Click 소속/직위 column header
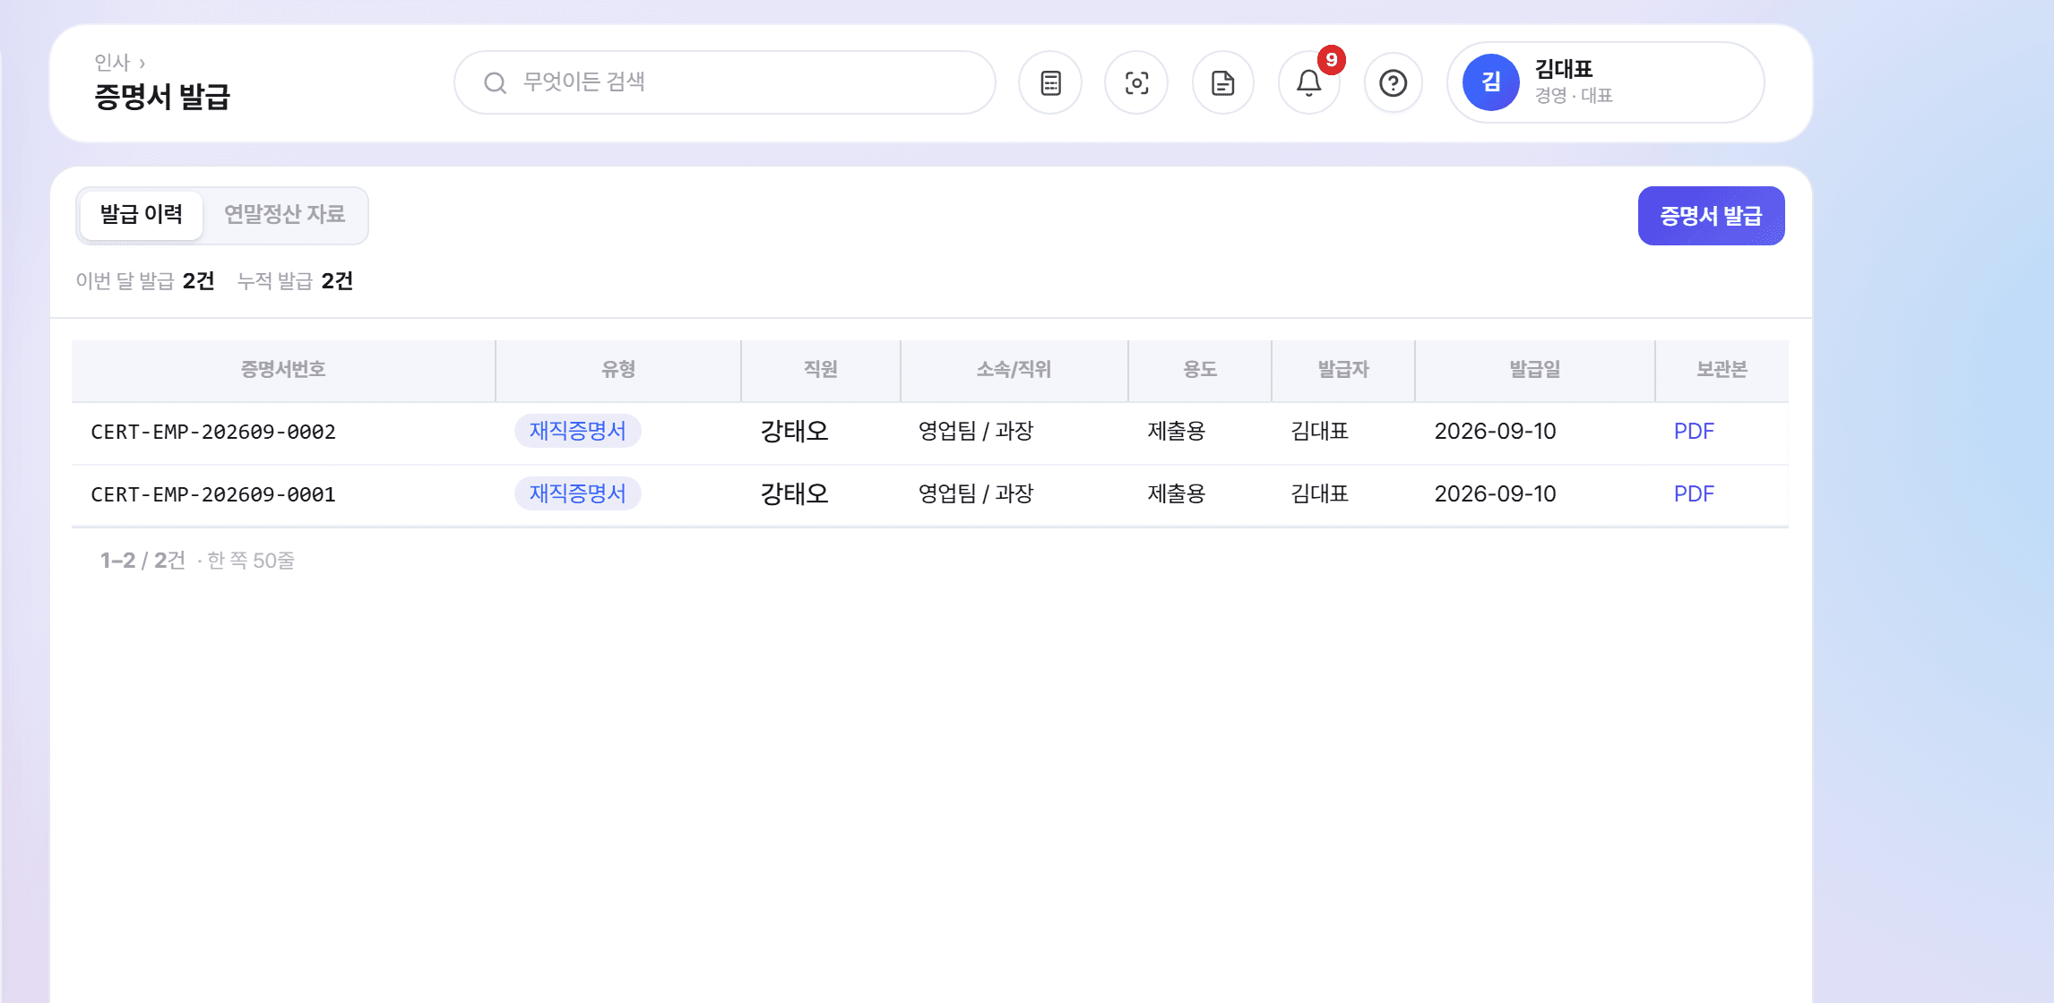The image size is (2054, 1003). tap(1014, 370)
